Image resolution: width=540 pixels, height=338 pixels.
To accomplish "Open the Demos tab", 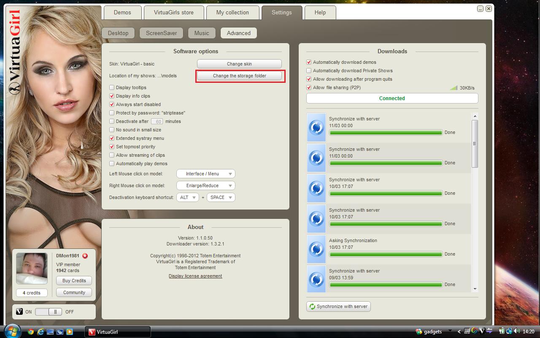I will pos(122,12).
